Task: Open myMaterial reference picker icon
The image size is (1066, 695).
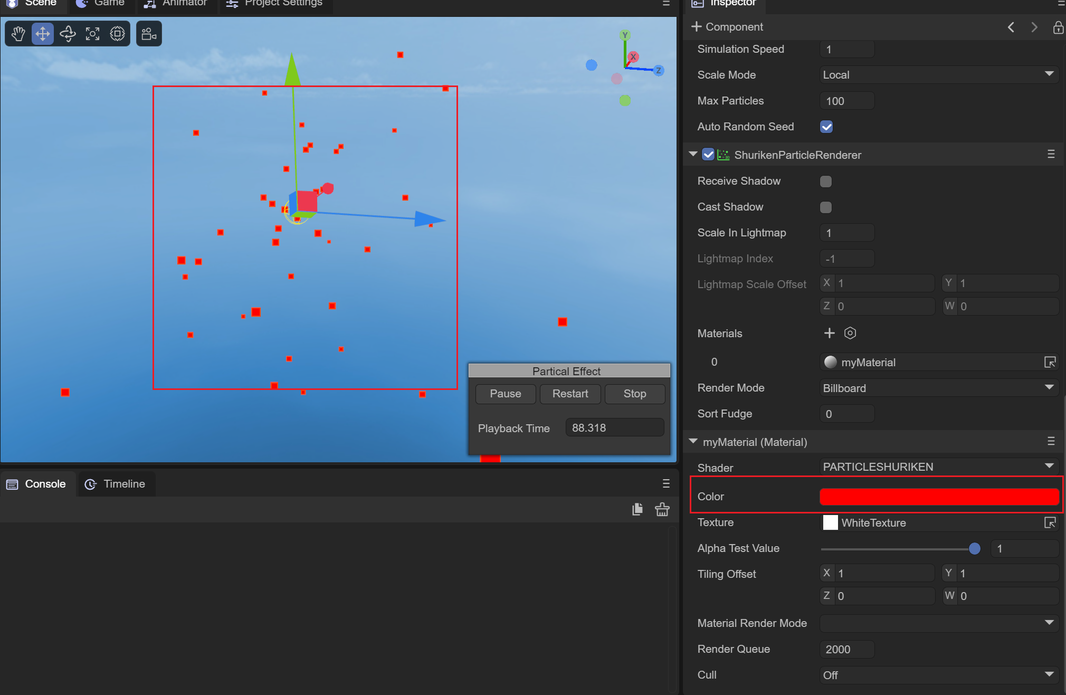Action: 1050,362
